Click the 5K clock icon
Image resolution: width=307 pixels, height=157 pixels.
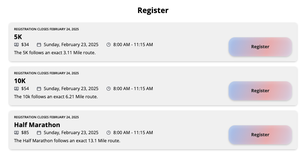pyautogui.click(x=109, y=45)
